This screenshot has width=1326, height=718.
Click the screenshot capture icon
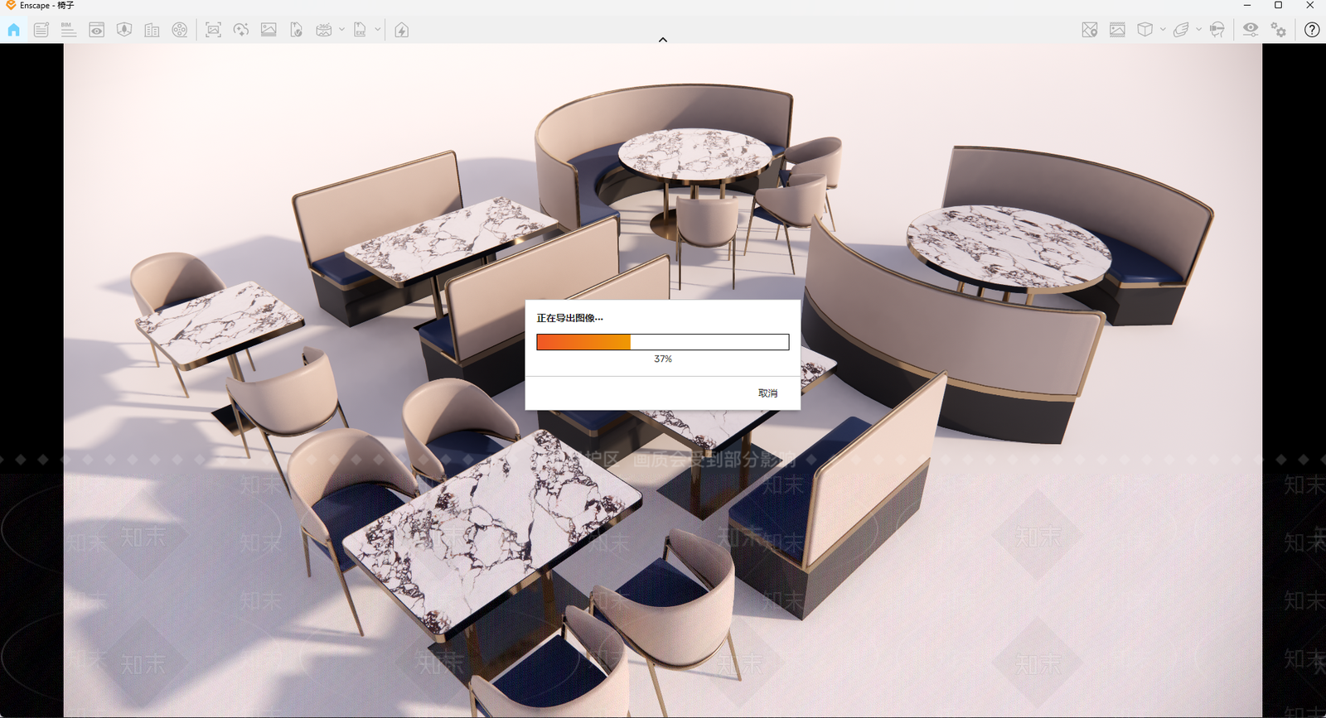(x=213, y=30)
